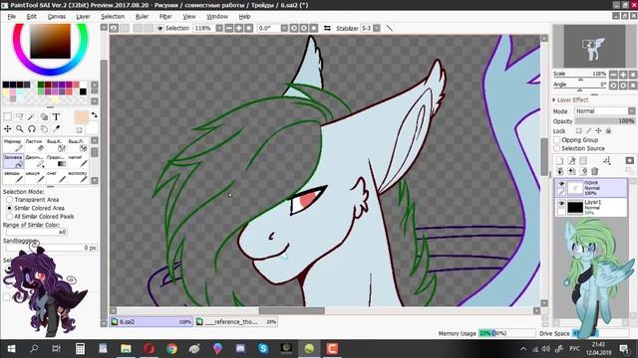Screen dimensions: 638x358
Task: Open the Canvas menu
Action: click(x=57, y=17)
